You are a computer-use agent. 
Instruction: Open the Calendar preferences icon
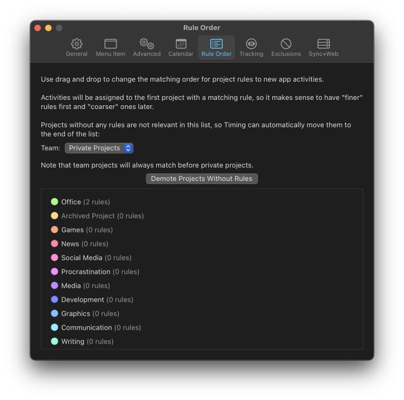coord(181,44)
